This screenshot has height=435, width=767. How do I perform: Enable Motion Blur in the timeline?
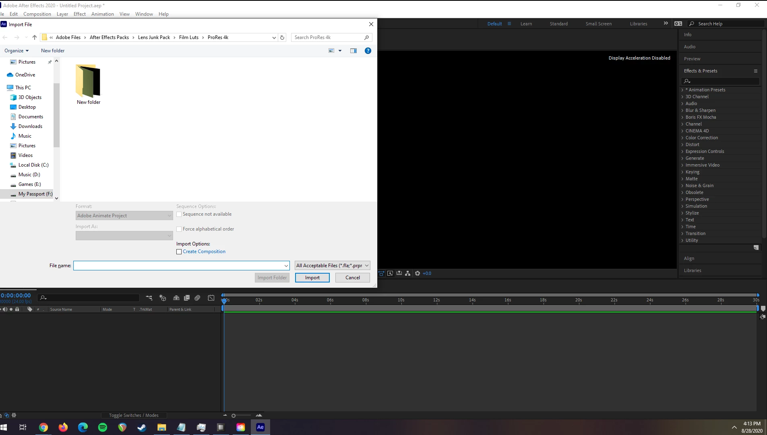tap(197, 298)
